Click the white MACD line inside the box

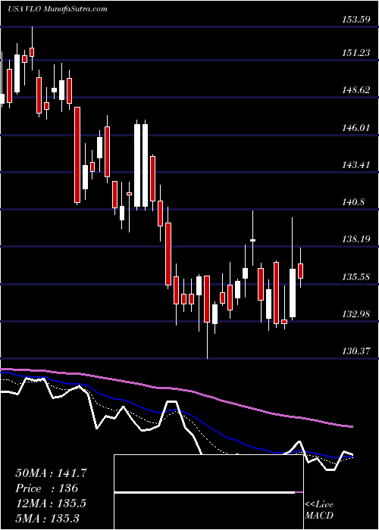pos(205,493)
